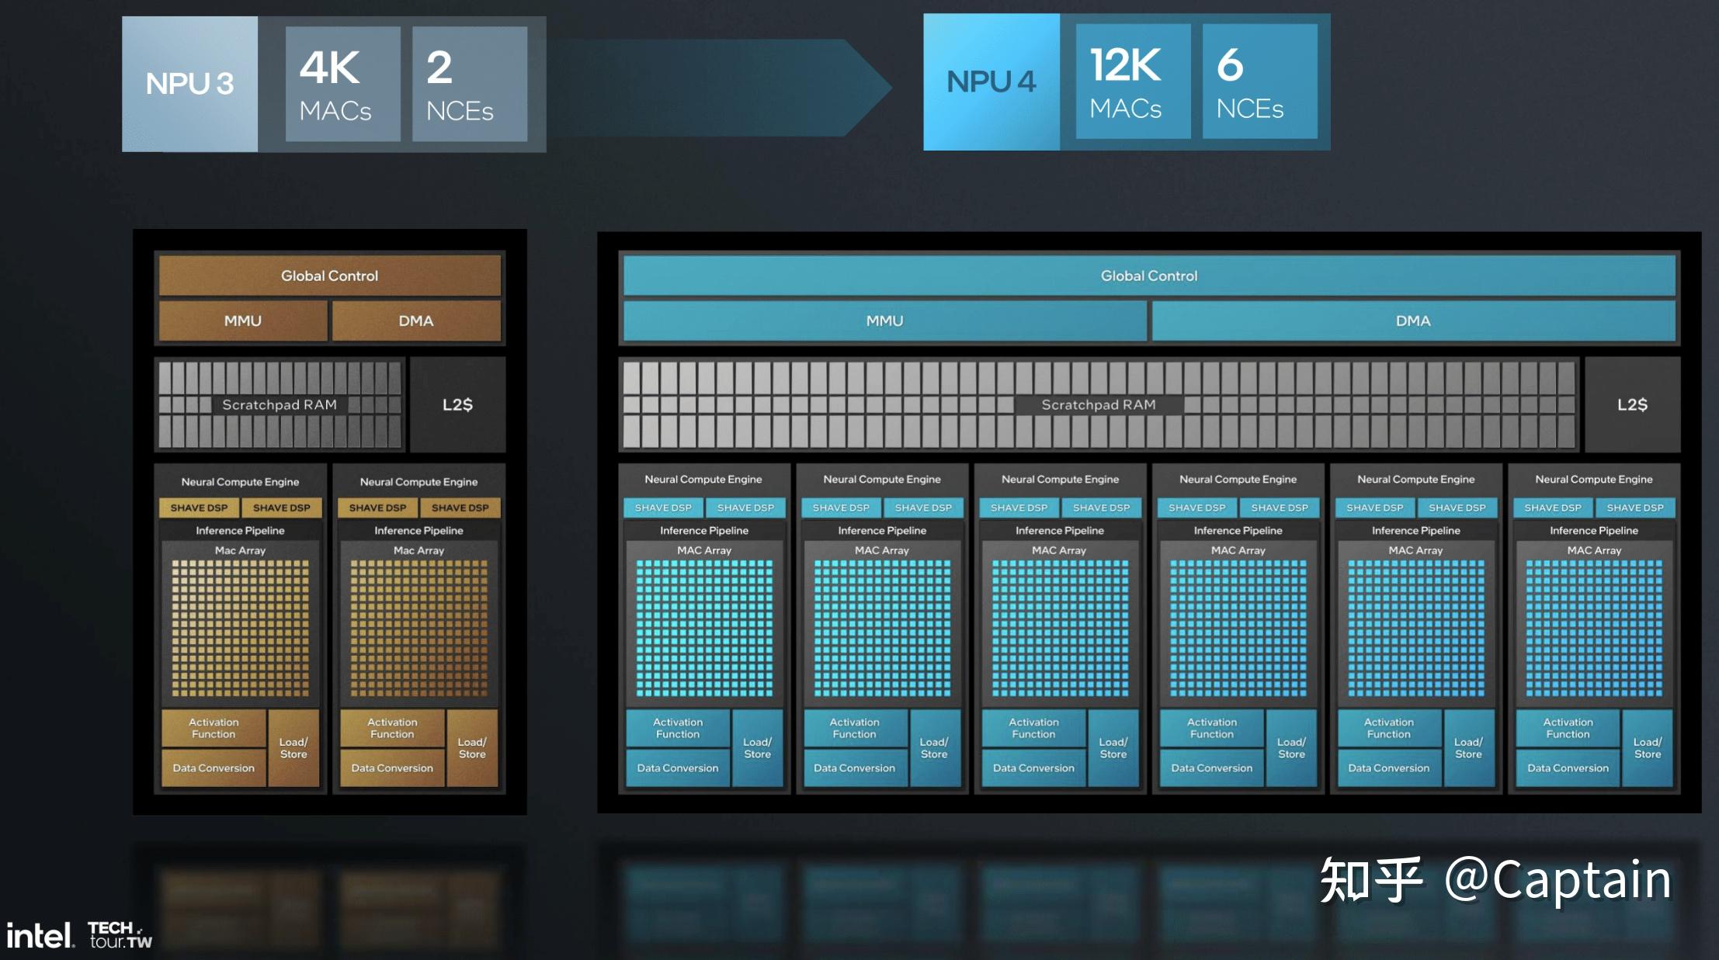1719x960 pixels.
Task: Click the Tech Tour TW logo
Action: pos(120,935)
